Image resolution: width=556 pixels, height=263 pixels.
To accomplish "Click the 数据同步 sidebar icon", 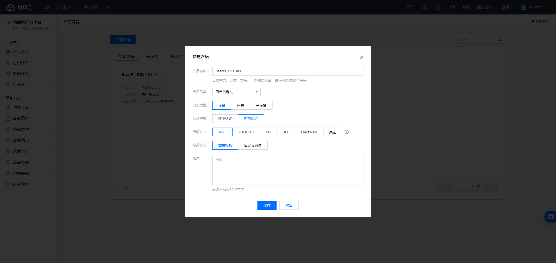I will pyautogui.click(x=8, y=140).
